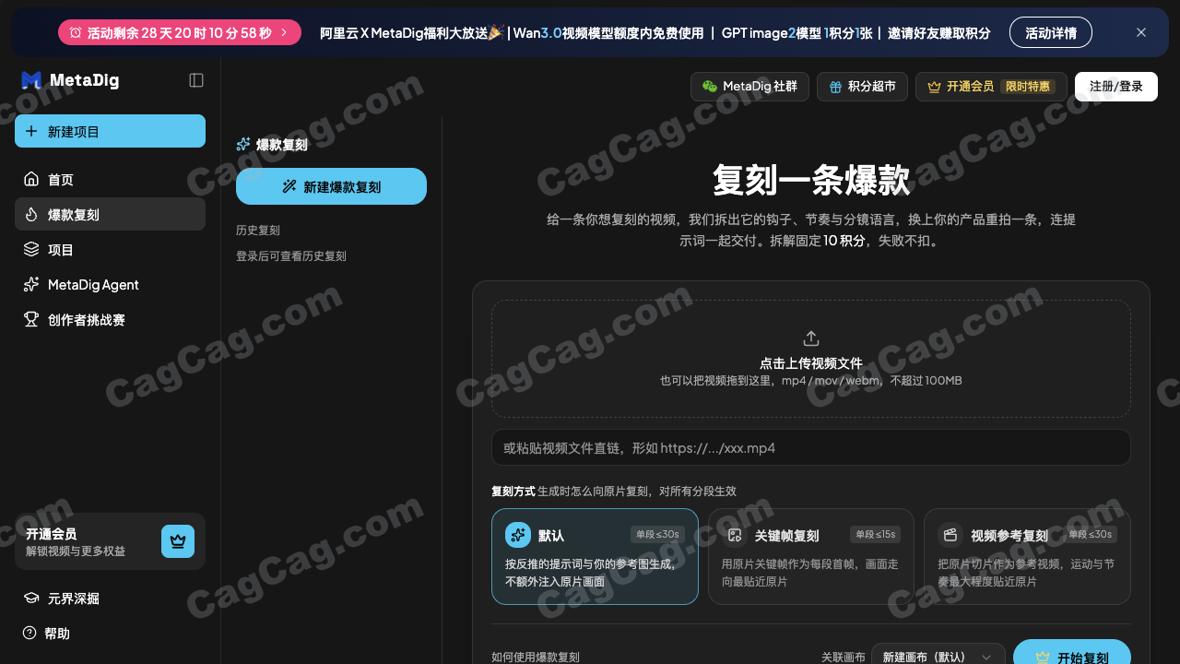Viewport: 1180px width, 664px height.
Task: Click the 关键帧复刻 frame icon
Action: click(x=735, y=535)
